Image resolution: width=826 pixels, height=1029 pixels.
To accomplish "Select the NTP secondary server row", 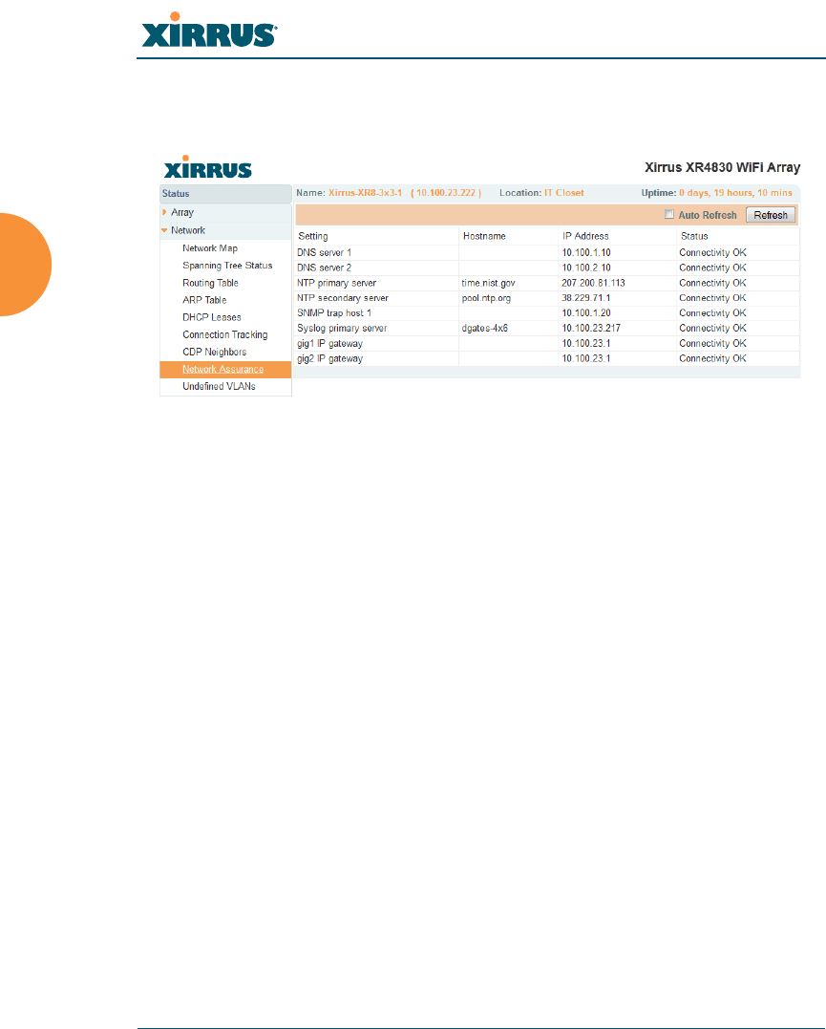I will [x=546, y=298].
